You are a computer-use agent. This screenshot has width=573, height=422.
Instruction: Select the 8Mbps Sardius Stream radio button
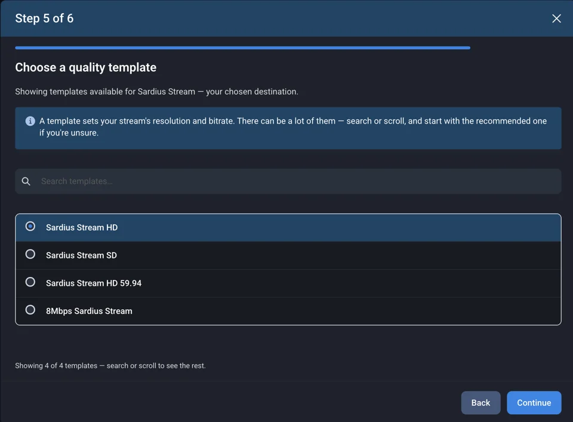(30, 310)
